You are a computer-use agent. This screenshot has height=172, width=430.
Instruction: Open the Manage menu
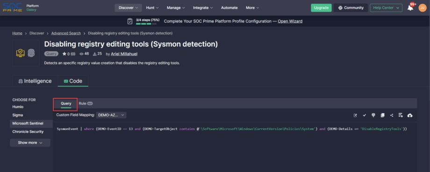click(x=176, y=7)
